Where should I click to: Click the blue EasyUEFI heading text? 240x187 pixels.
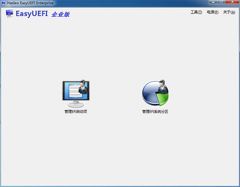pyautogui.click(x=32, y=14)
